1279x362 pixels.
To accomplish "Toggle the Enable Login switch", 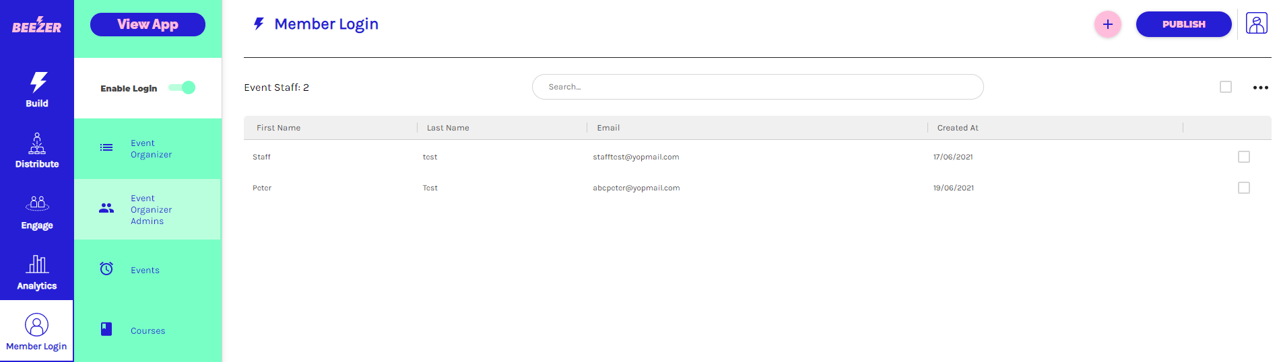I will pos(182,87).
